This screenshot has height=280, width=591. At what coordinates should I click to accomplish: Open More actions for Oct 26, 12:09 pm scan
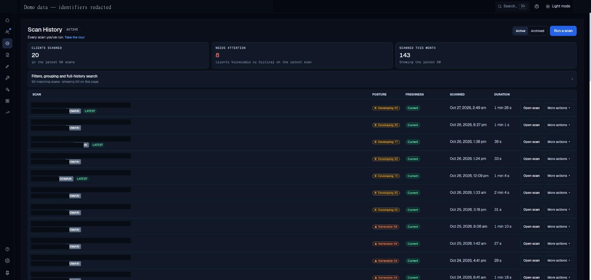(559, 176)
